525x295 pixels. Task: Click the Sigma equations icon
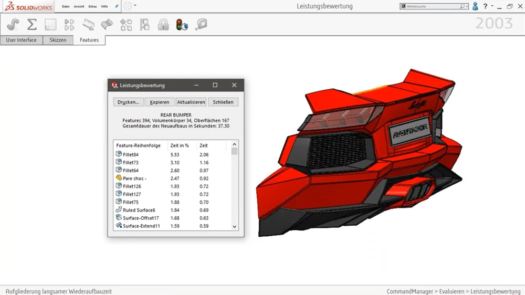tap(32, 25)
